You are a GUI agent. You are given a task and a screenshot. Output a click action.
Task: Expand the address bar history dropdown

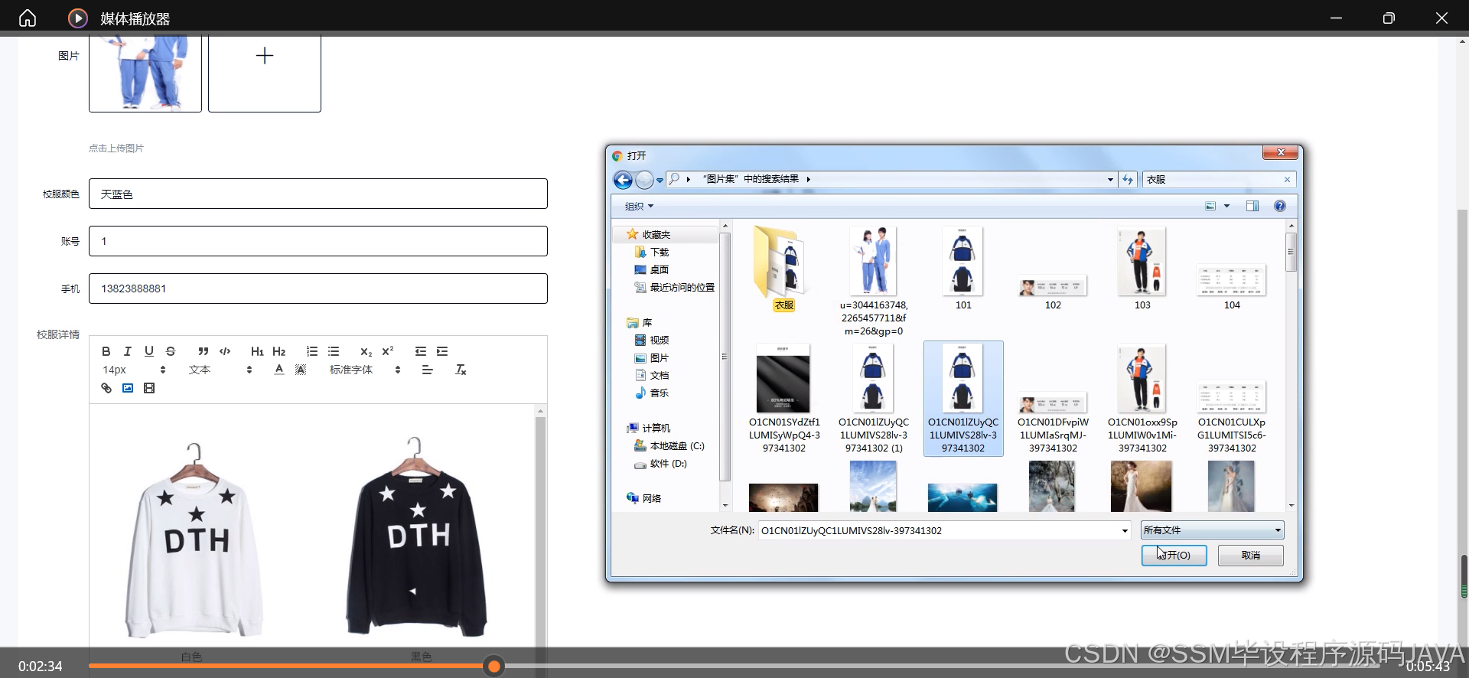click(1110, 180)
